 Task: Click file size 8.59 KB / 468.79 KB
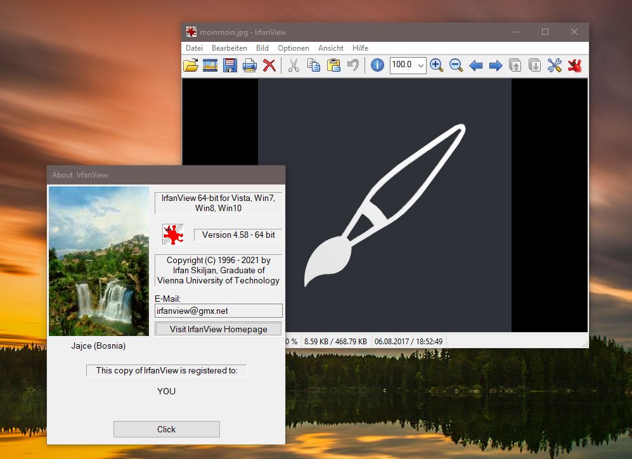tap(335, 341)
